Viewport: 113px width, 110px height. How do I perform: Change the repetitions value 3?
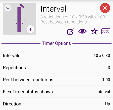point(109,67)
